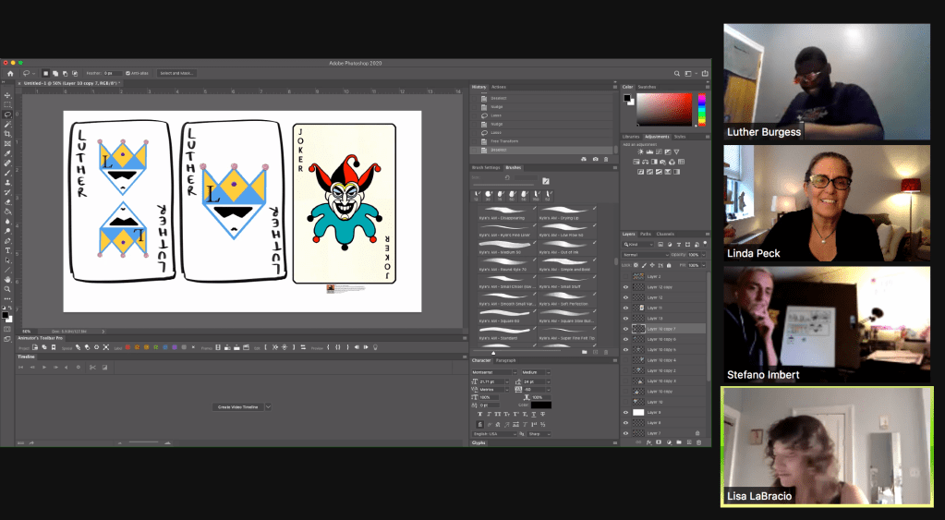Select the Move tool in the toolbar
The image size is (945, 520).
tap(7, 95)
